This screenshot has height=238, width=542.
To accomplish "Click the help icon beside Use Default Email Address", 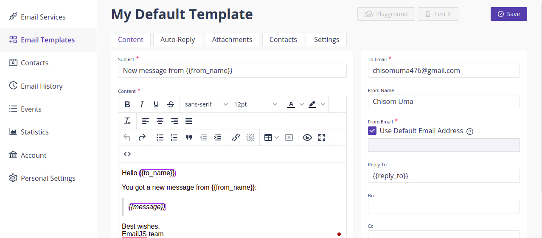I will (x=470, y=132).
